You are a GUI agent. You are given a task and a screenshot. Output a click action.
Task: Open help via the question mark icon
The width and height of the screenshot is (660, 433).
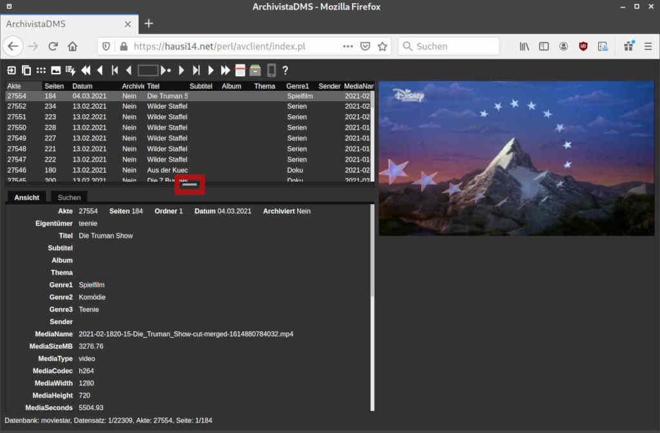(286, 70)
